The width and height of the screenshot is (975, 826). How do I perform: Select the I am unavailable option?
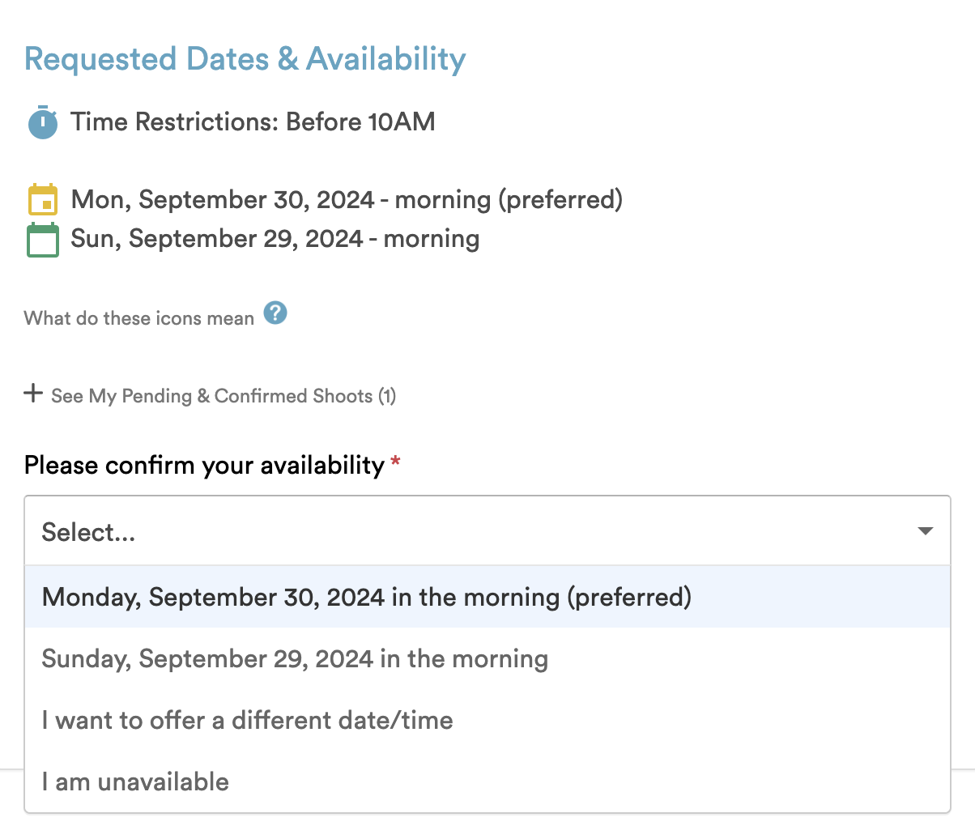(487, 781)
